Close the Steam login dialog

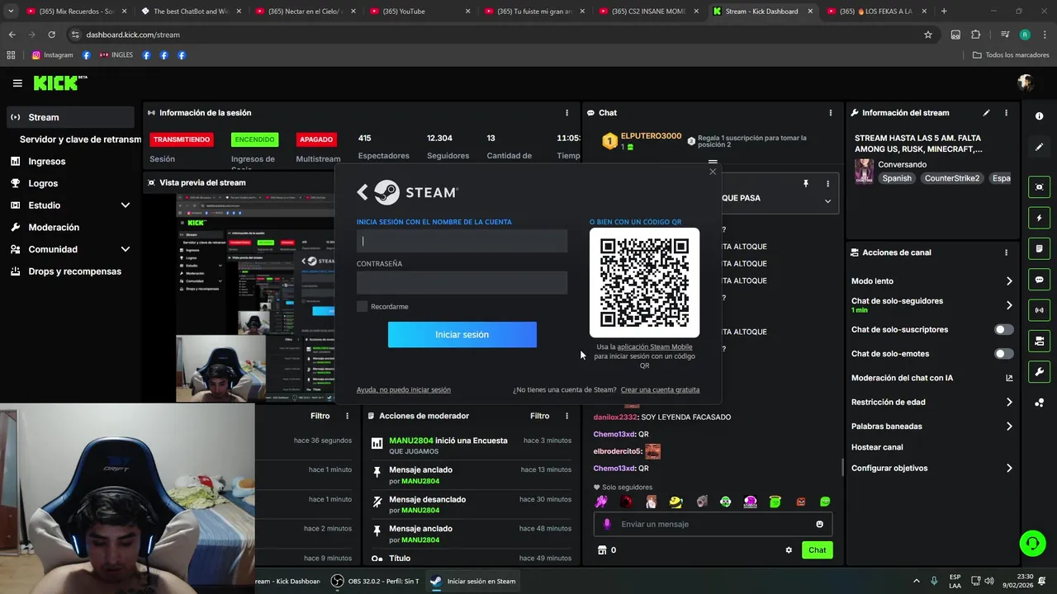click(x=713, y=172)
